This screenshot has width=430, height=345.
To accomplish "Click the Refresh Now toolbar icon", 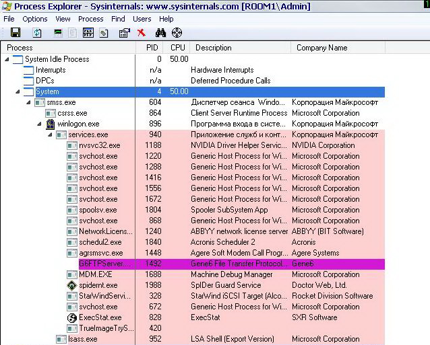I will coord(37,33).
